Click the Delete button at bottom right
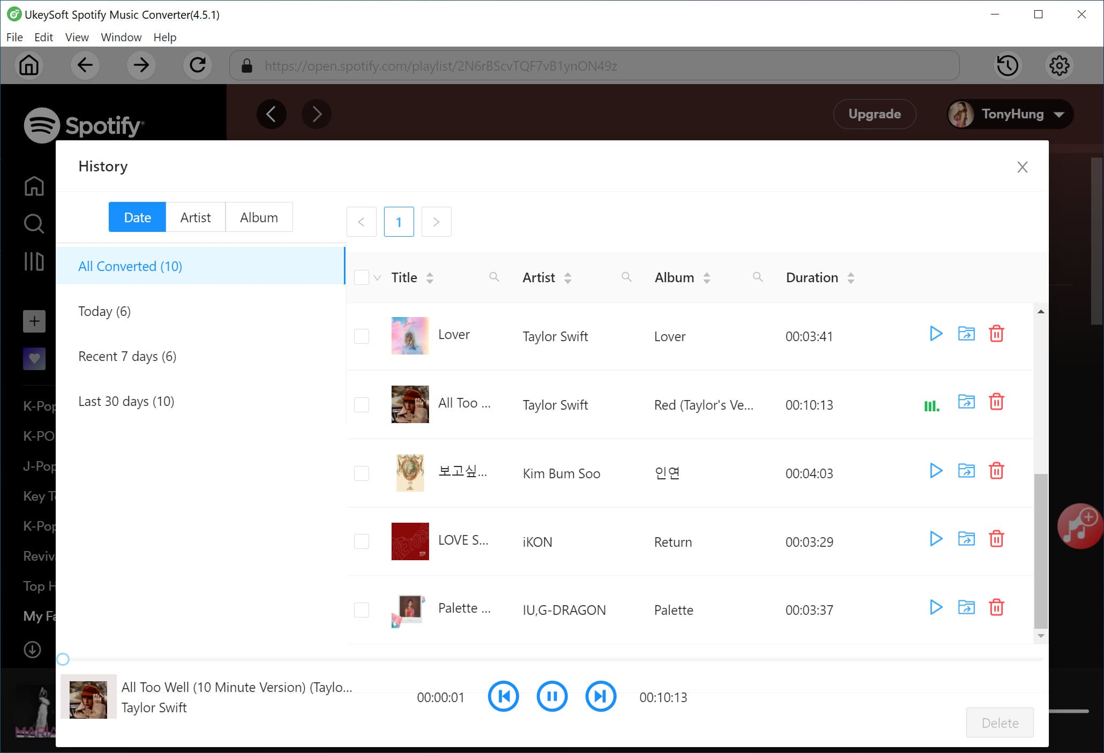Screen dimensions: 1104x753 [x=1000, y=723]
